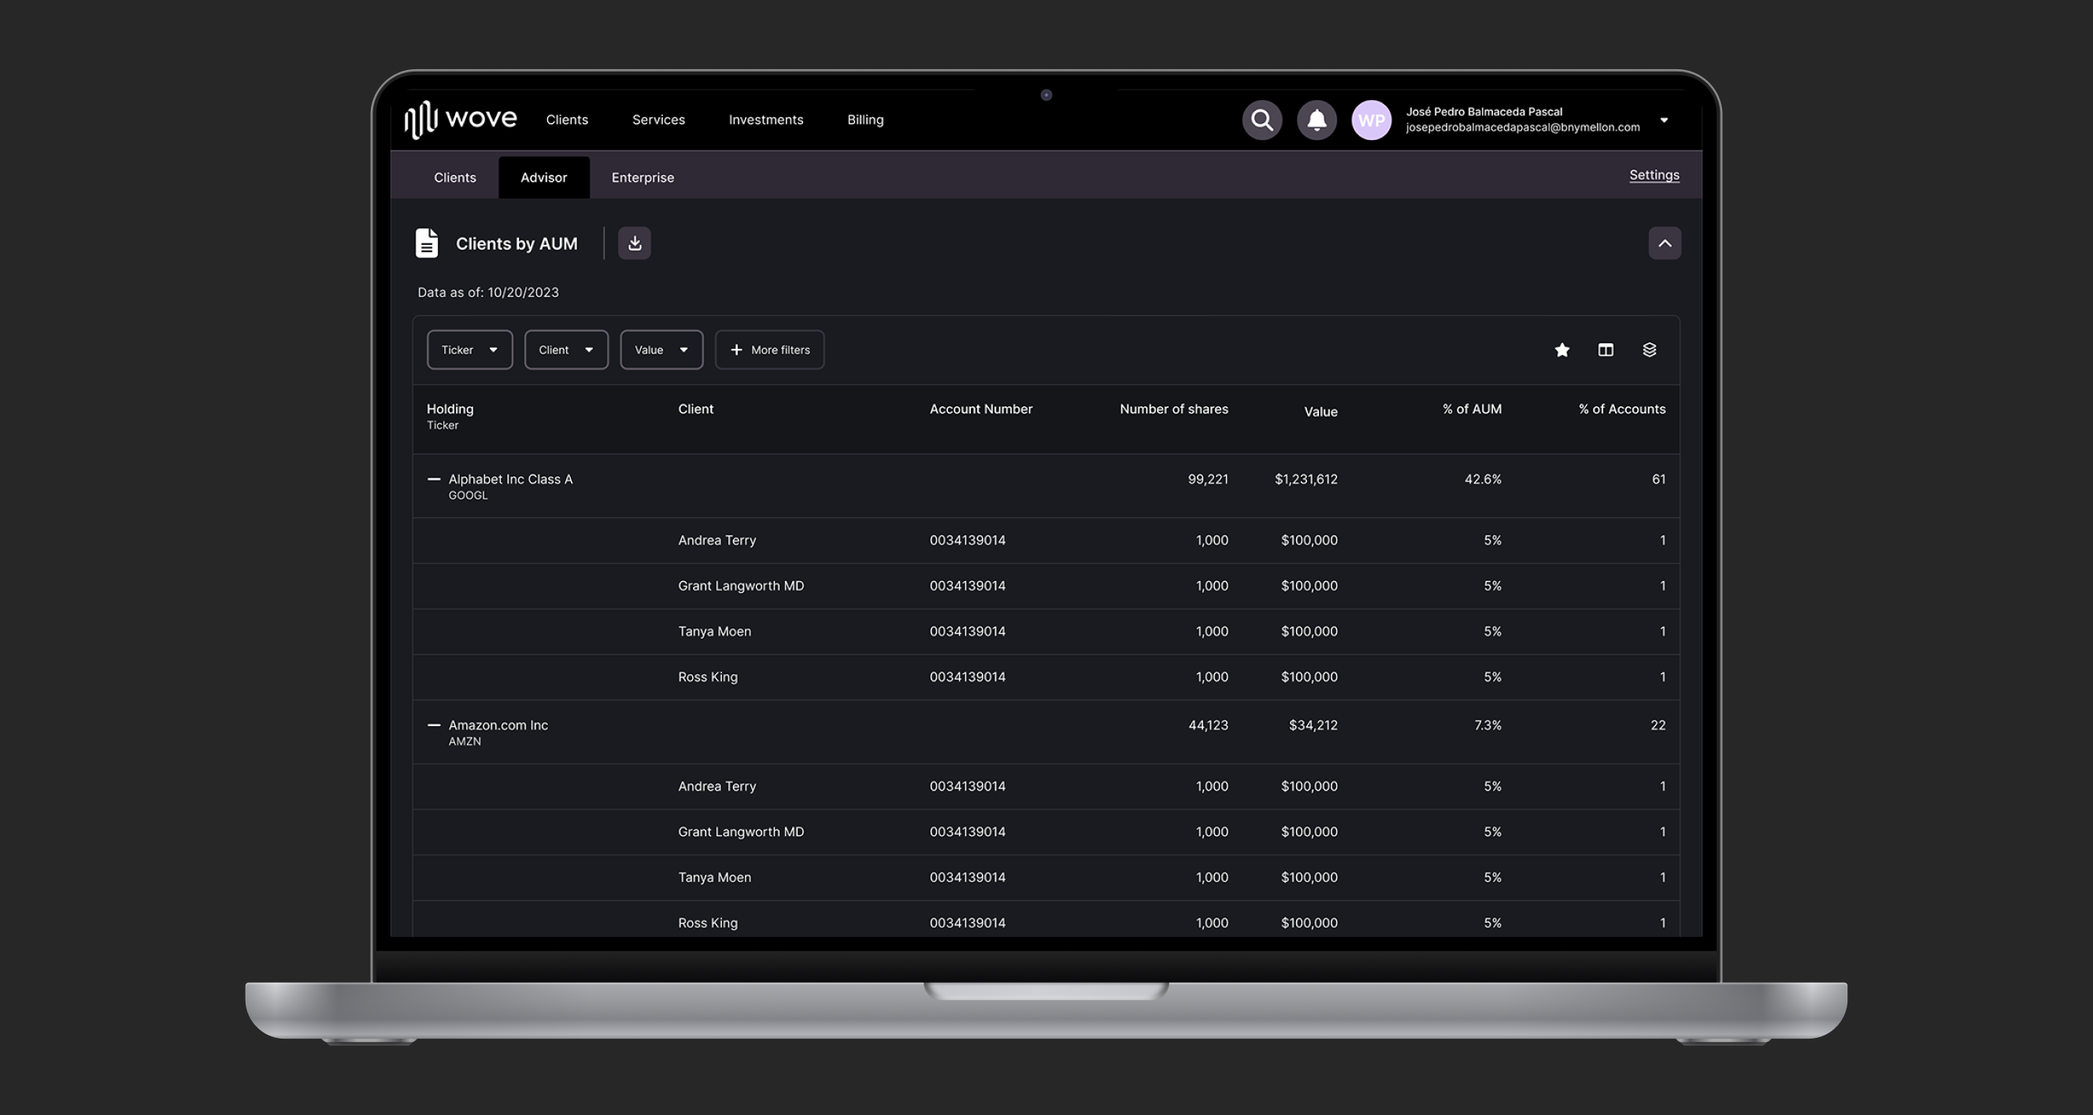2093x1115 pixels.
Task: Open the column layout icon
Action: coord(1606,350)
